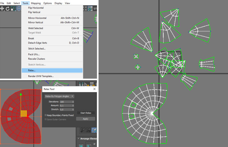Click the Apply button in Relax Tool
Image resolution: width=228 pixels, height=147 pixels.
(86, 119)
